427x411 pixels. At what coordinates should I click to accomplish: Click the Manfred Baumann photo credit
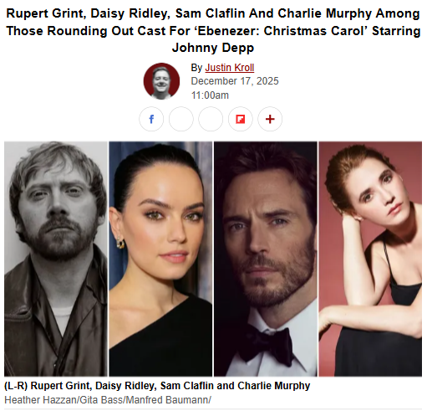[167, 400]
